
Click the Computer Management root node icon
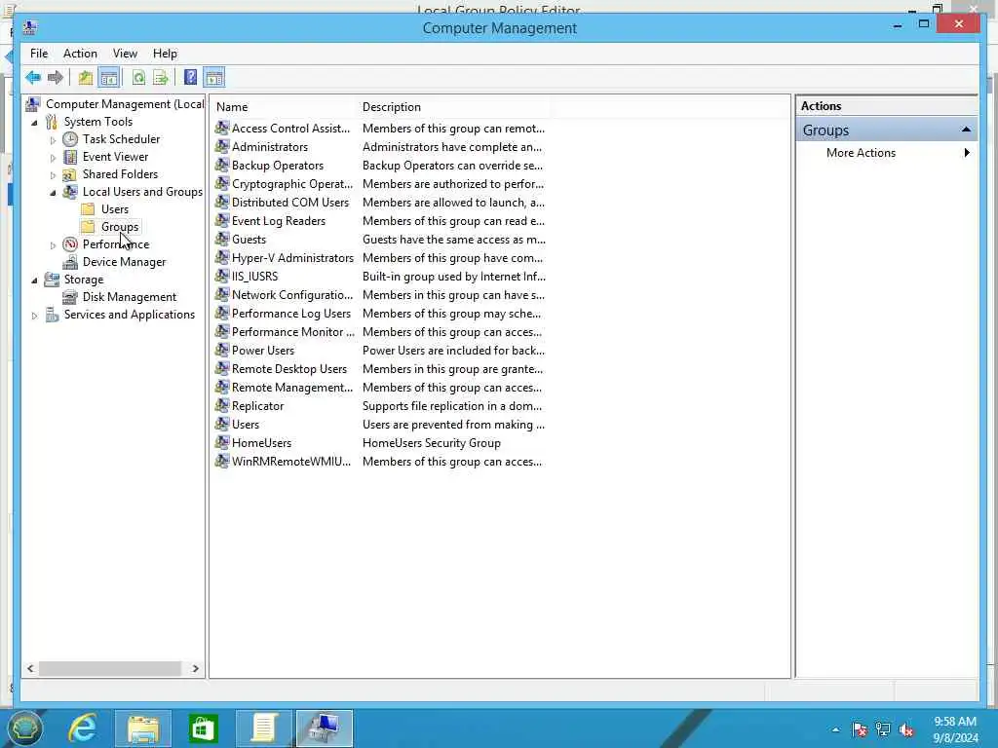pos(33,103)
